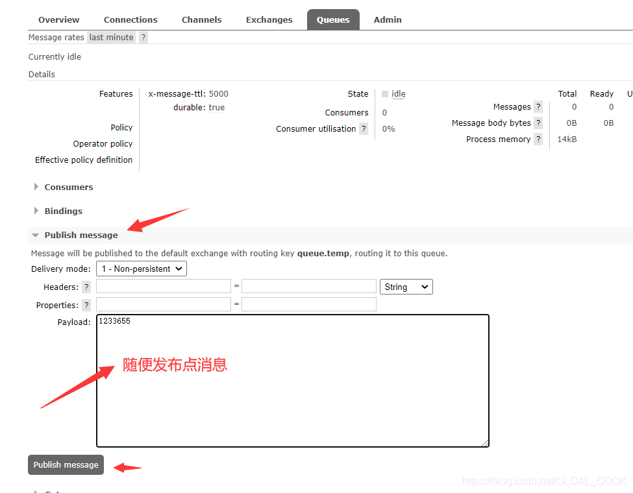Viewport: 633px width, 493px height.
Task: Open the Delivery mode dropdown
Action: [x=142, y=269]
